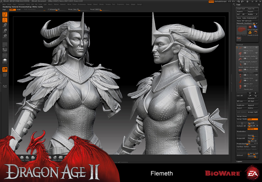Click the Duplicate subtool button
The width and height of the screenshot is (262, 182).
coord(241,105)
